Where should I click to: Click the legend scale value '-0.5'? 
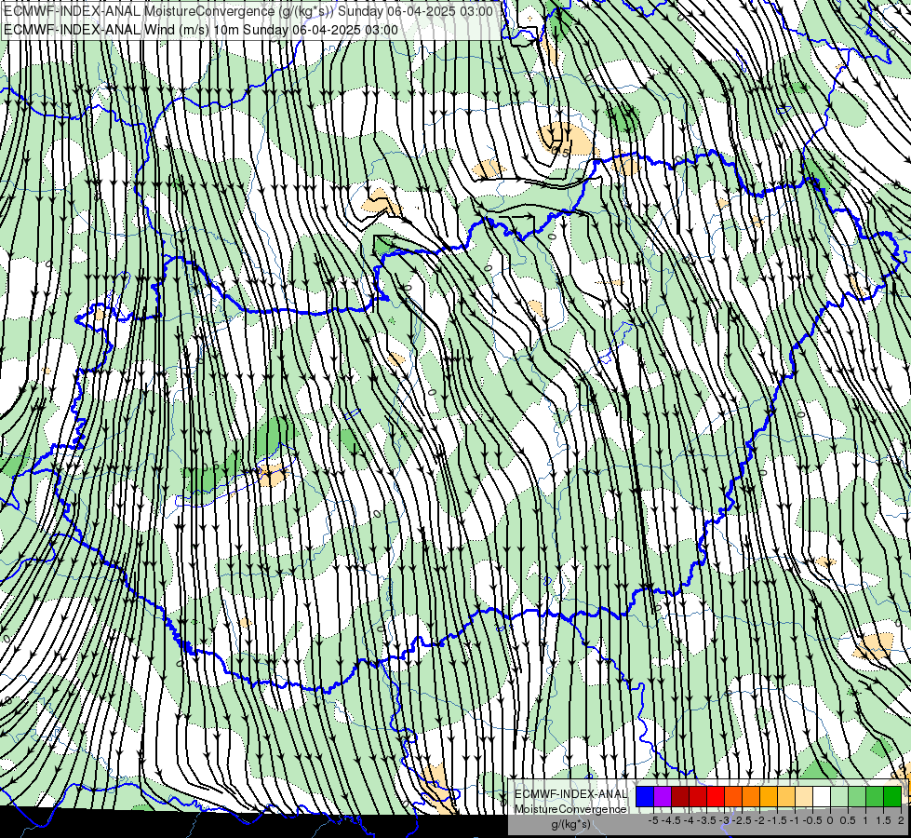pyautogui.click(x=812, y=820)
